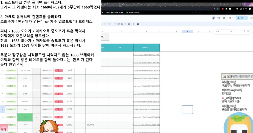Viewport: 253px width, 133px height.
Task: Click the 1,300명 cell
Action: (69, 94)
